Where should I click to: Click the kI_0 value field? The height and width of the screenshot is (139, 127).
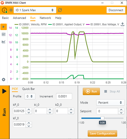[40, 111]
